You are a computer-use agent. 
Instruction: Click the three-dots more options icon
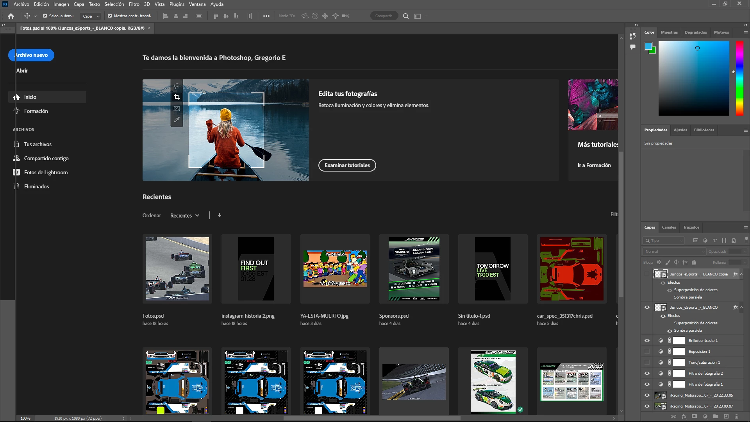click(266, 16)
